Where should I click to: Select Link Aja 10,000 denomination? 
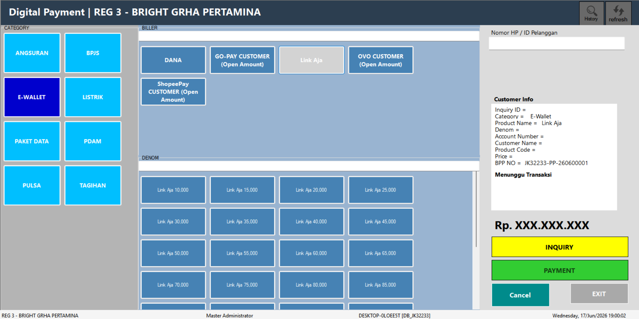[x=173, y=190]
